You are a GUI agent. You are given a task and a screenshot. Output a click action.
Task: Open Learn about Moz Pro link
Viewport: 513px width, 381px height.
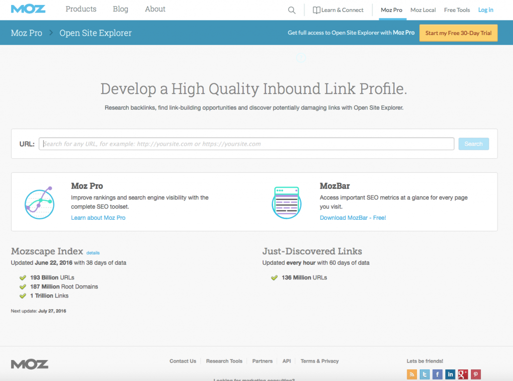point(98,218)
